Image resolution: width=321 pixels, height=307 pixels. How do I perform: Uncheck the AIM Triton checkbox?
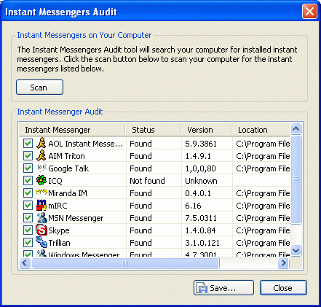[28, 156]
